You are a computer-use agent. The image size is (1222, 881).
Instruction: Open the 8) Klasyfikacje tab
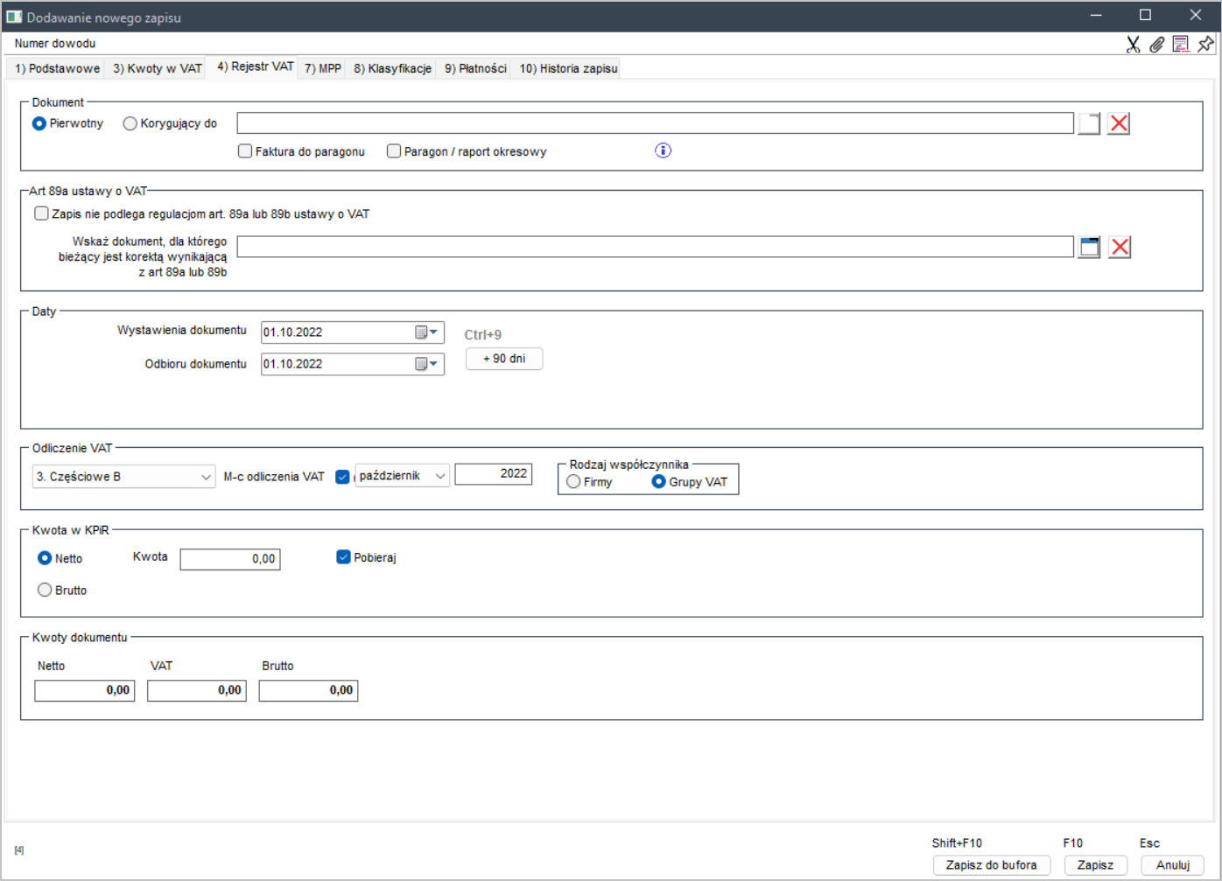(x=392, y=68)
